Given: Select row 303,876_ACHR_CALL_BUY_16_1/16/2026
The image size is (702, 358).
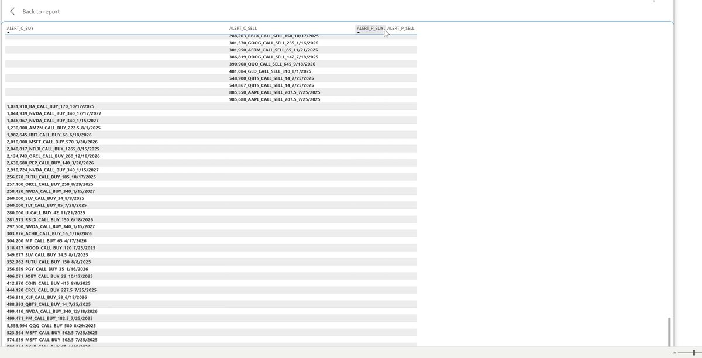Looking at the screenshot, I should 211,233.
